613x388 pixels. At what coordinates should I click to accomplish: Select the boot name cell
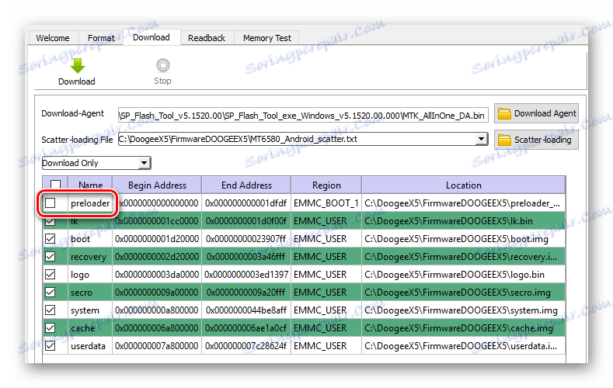(90, 238)
